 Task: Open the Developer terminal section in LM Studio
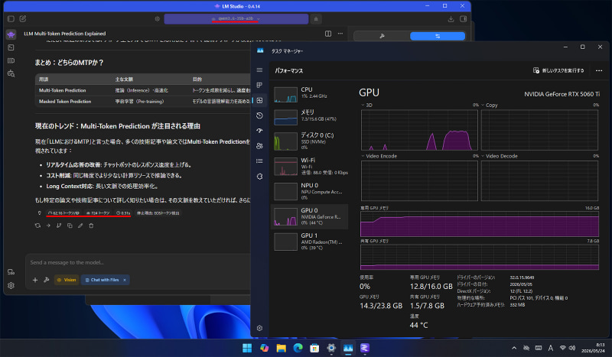click(11, 47)
